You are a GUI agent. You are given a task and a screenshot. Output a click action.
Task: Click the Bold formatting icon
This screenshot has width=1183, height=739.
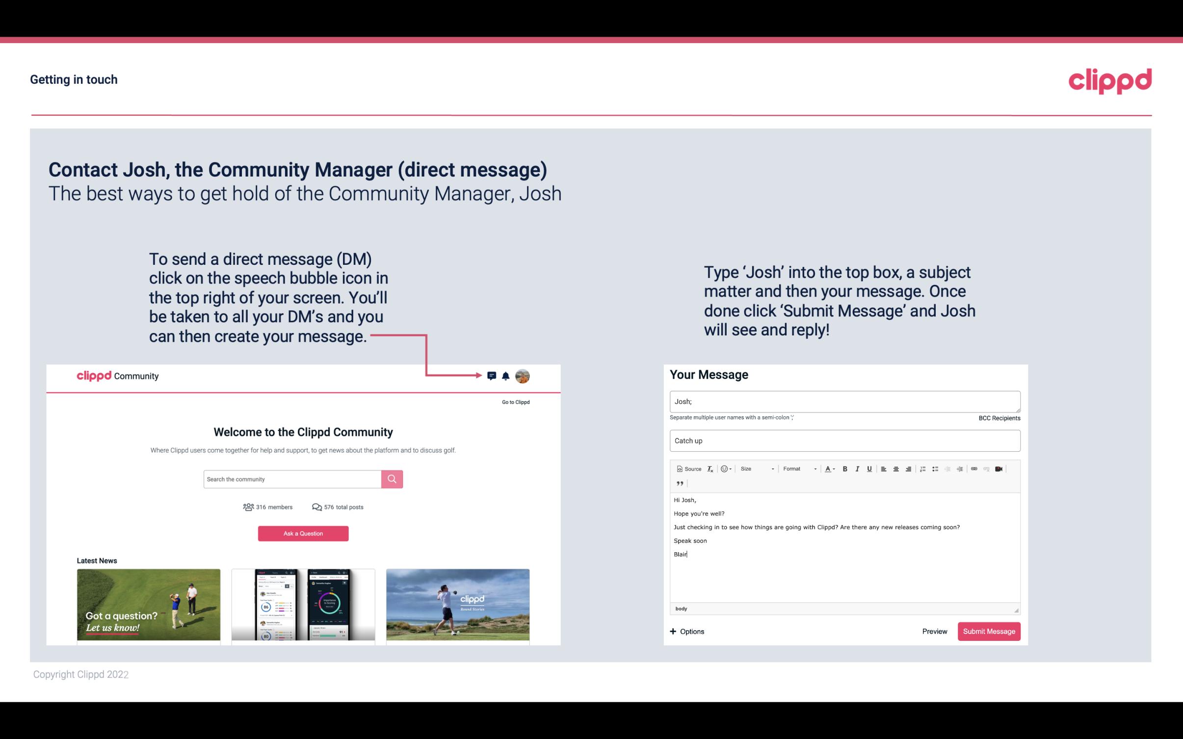coord(845,468)
